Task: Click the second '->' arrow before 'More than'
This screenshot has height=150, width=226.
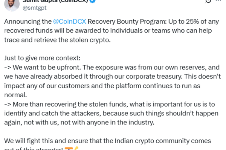Action: pos(8,104)
